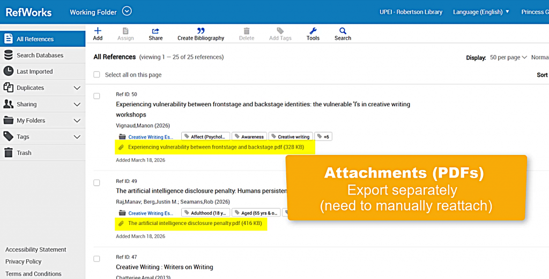
Task: Open the Share toolbar icon
Action: (155, 32)
